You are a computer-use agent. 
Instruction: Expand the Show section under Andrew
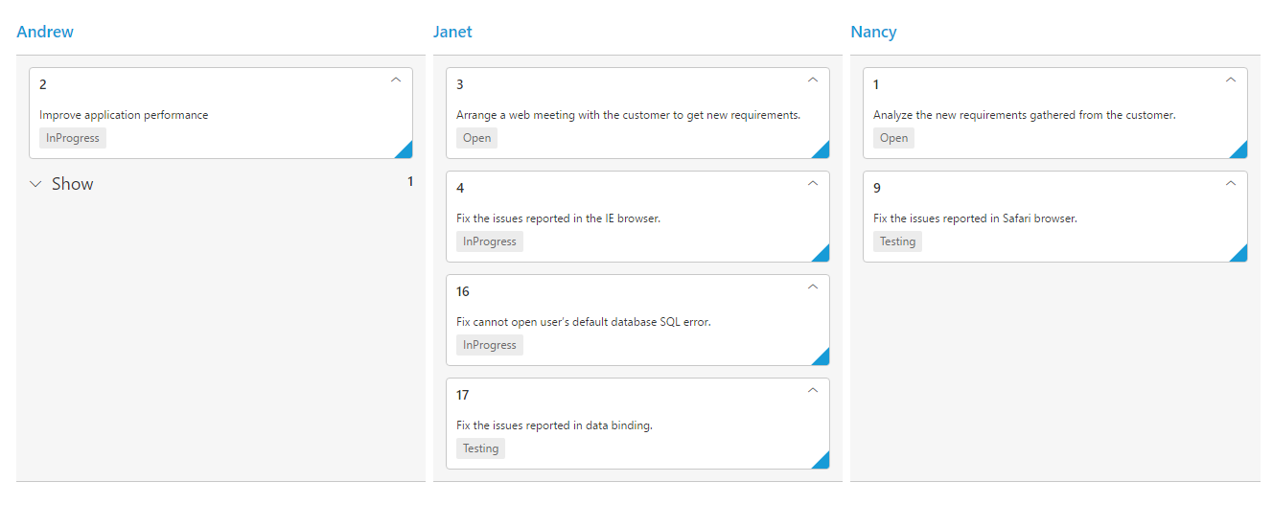(x=36, y=184)
